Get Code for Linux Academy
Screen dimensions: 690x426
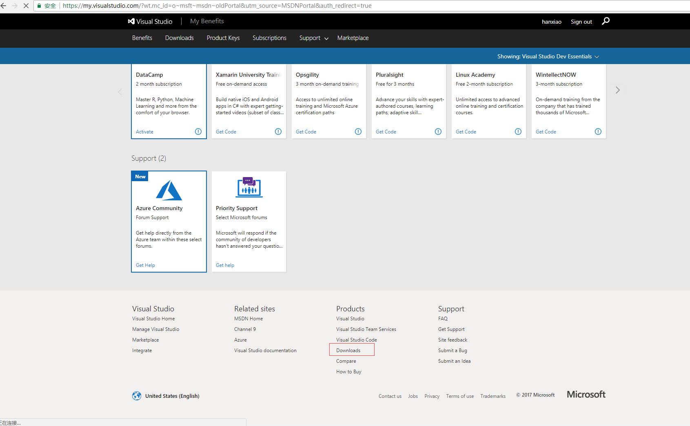click(x=466, y=132)
